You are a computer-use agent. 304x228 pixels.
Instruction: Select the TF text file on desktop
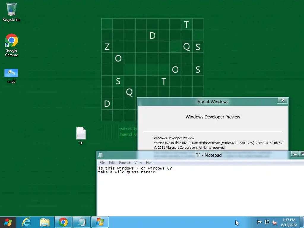(81, 136)
